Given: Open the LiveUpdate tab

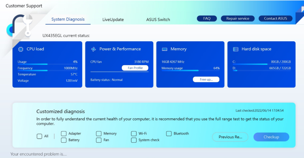Looking at the screenshot, I should [x=113, y=19].
